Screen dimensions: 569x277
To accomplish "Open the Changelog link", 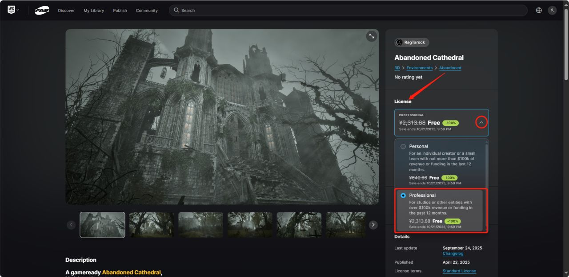I will tap(453, 254).
